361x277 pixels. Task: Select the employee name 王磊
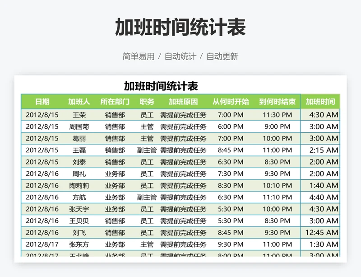[x=79, y=150]
